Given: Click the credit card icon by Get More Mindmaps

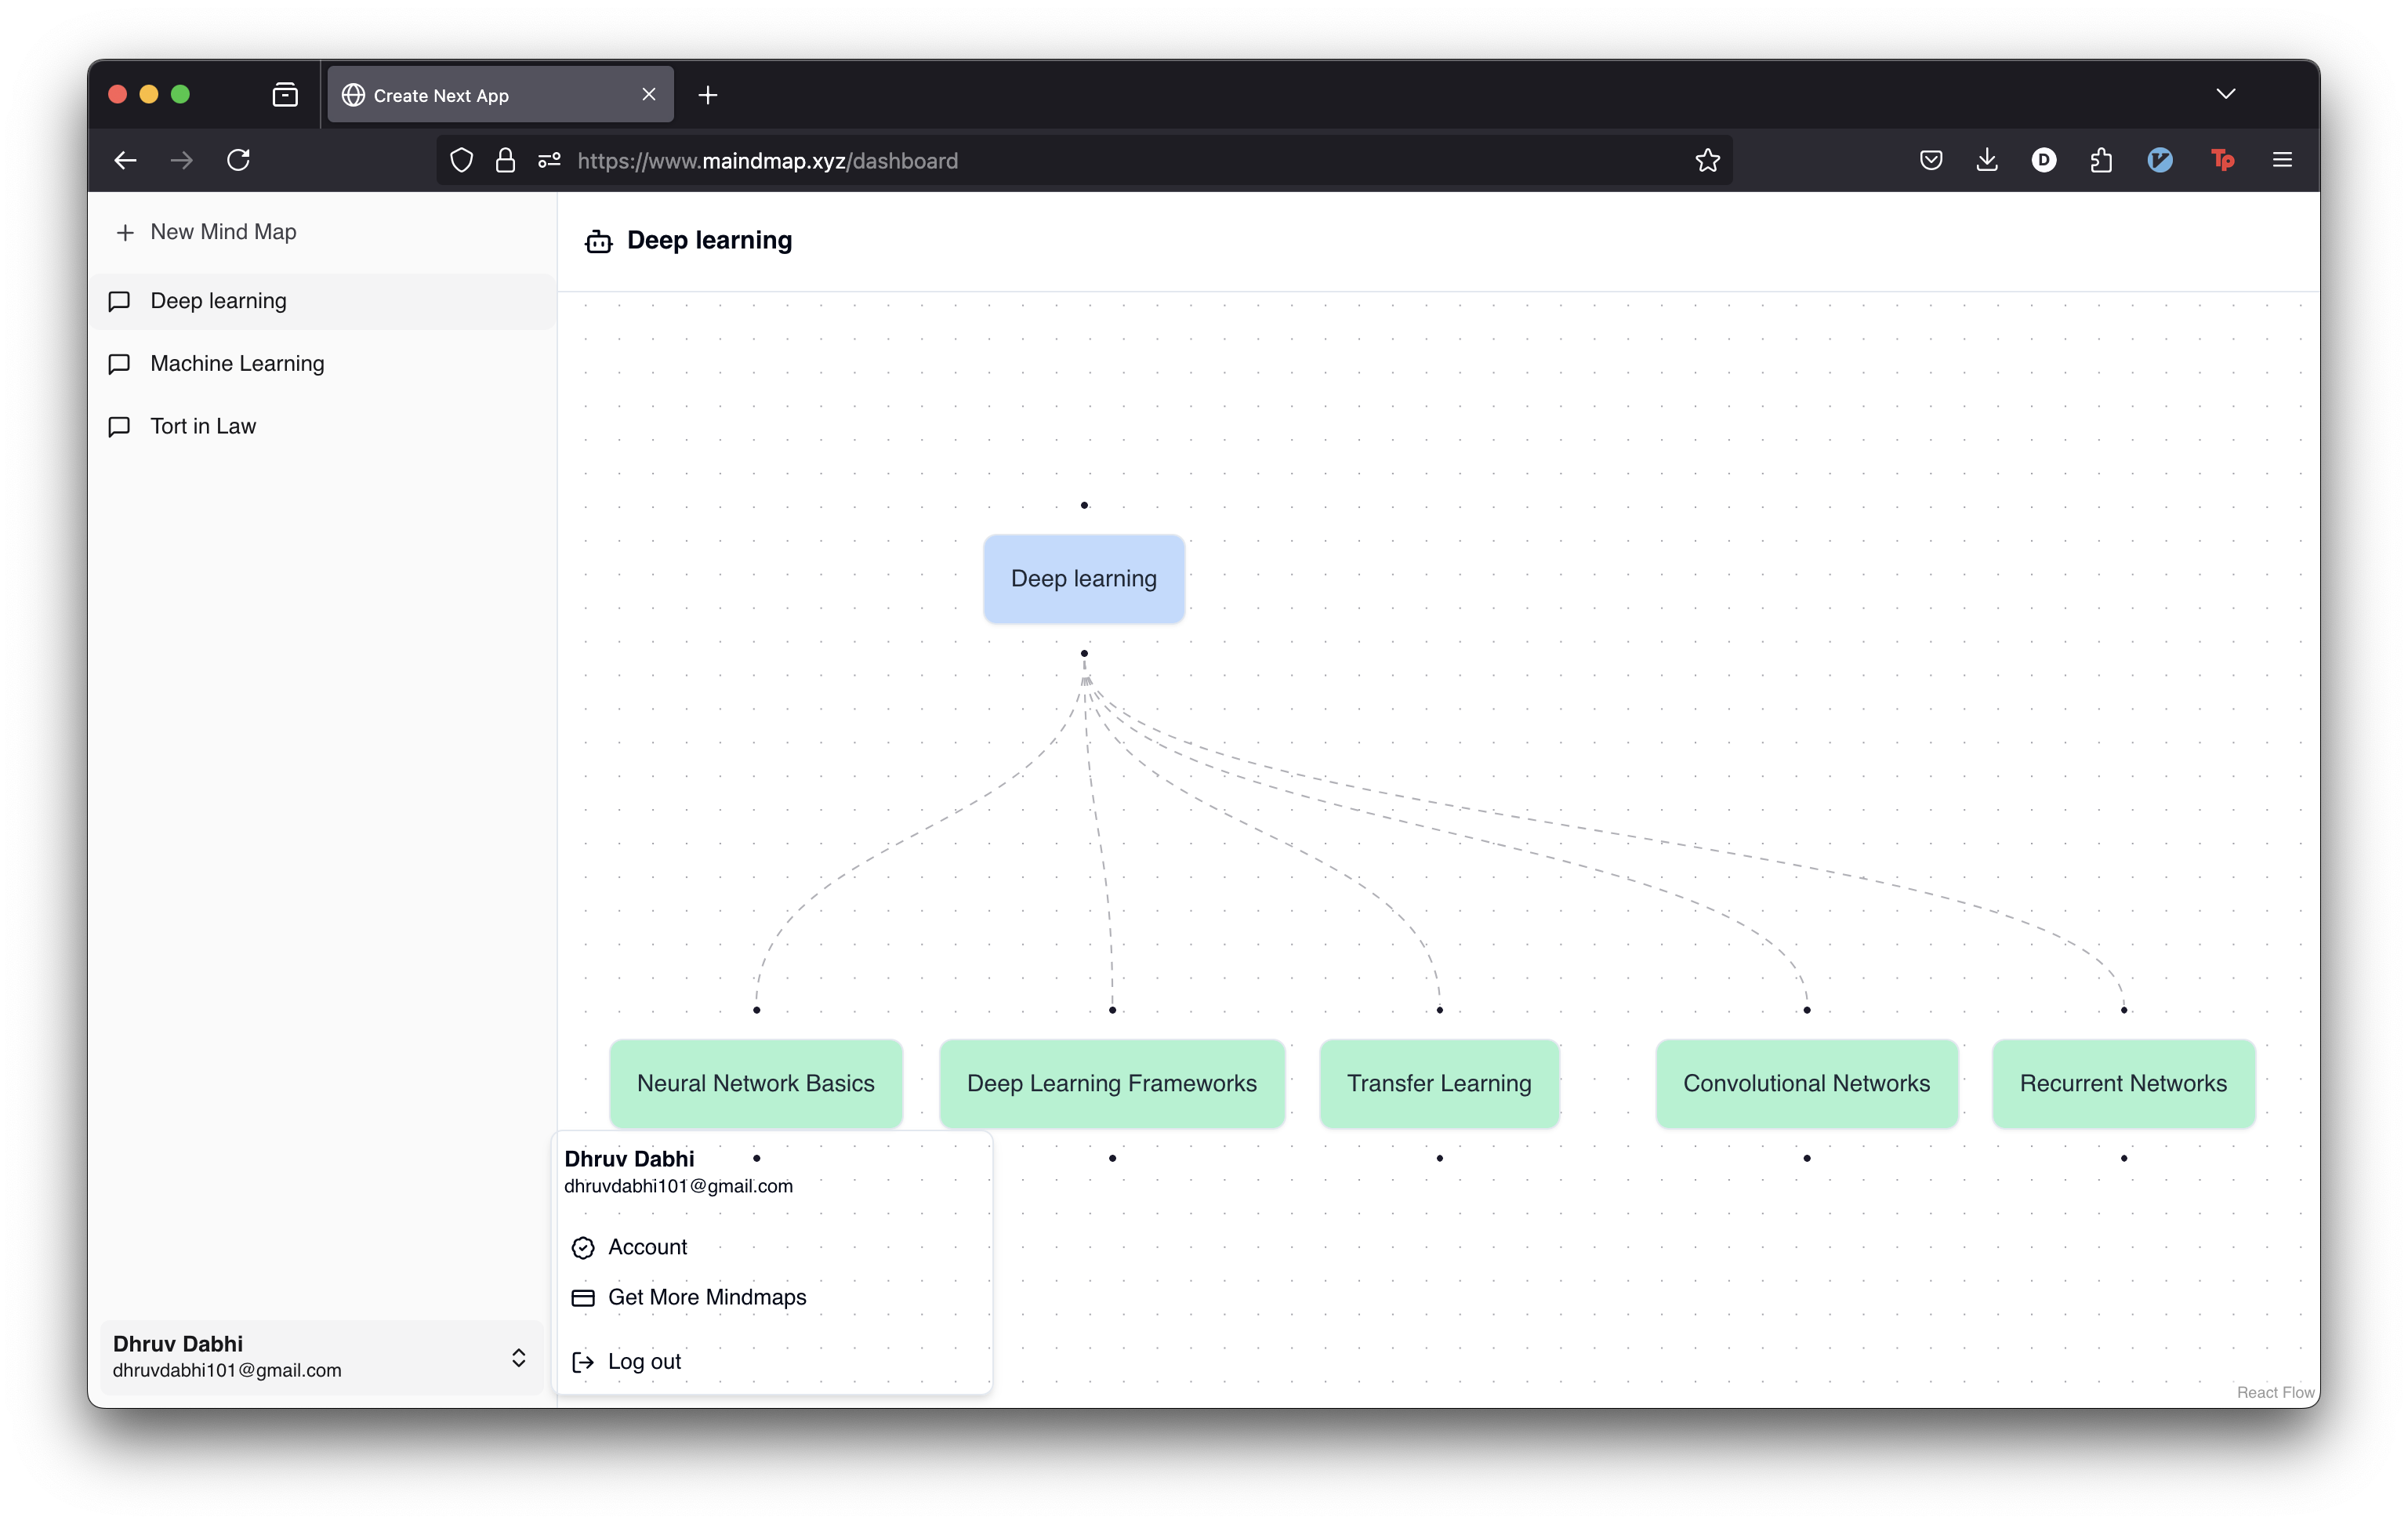Looking at the screenshot, I should tap(583, 1298).
